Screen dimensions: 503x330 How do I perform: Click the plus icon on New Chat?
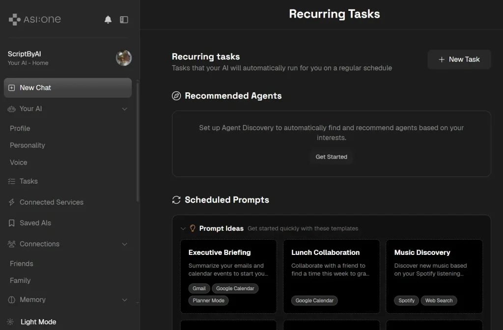[11, 88]
